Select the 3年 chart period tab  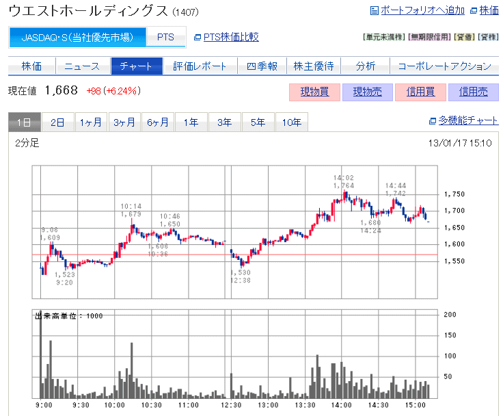point(225,122)
